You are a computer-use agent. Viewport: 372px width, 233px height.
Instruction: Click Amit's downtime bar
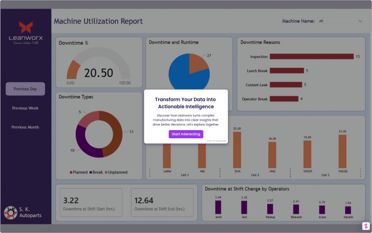click(x=218, y=207)
